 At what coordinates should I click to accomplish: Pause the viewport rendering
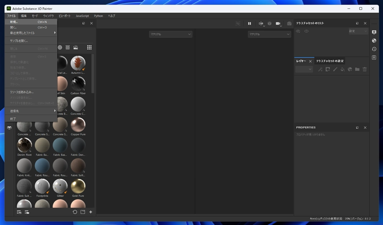[x=249, y=24]
